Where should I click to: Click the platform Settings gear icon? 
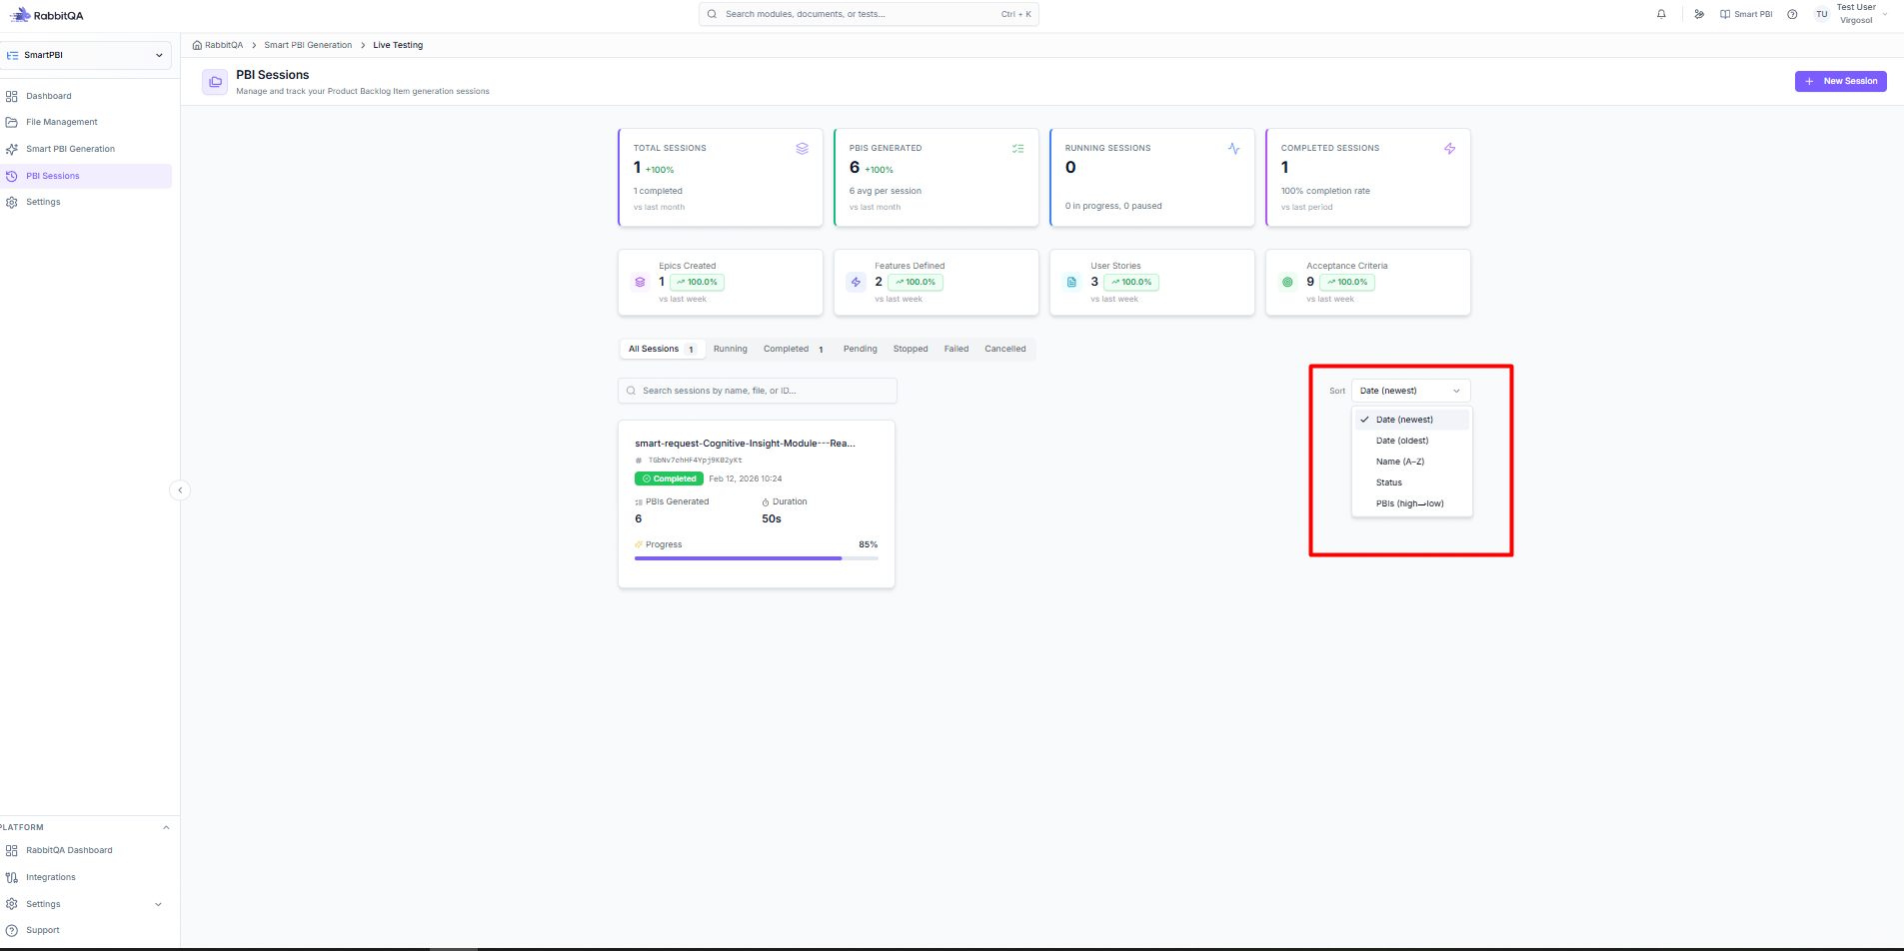[12, 904]
